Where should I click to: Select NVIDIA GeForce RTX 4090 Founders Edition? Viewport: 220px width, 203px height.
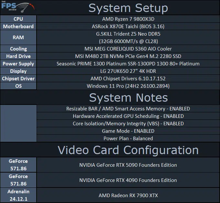(128, 180)
